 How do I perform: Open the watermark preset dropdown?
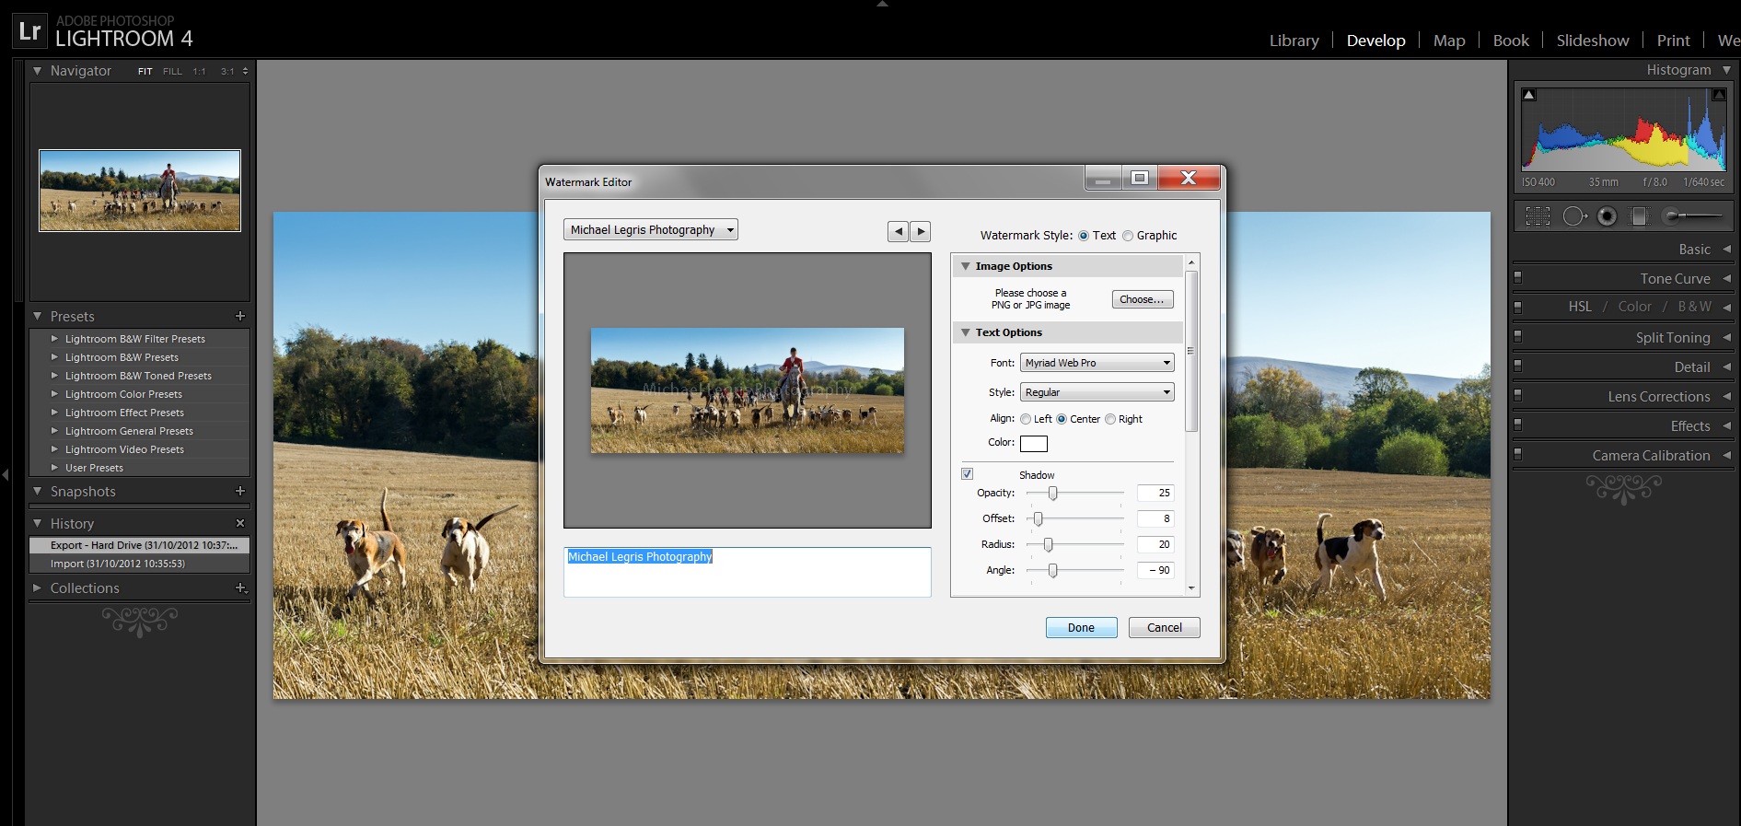[651, 230]
